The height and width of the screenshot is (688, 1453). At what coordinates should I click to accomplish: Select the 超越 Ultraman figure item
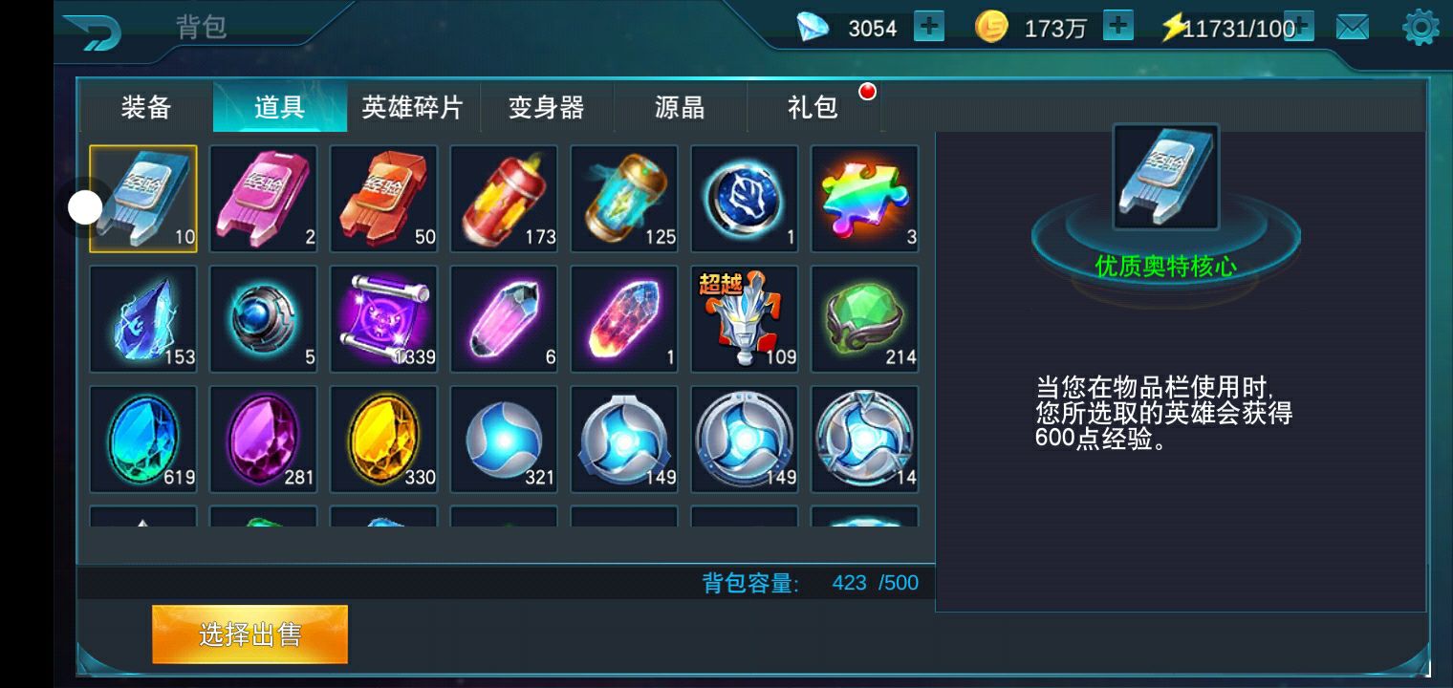745,319
